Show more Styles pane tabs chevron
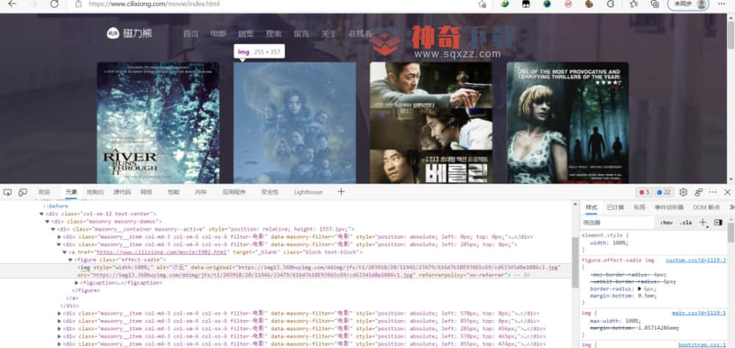Screen dimensions: 735x348 pyautogui.click(x=731, y=207)
